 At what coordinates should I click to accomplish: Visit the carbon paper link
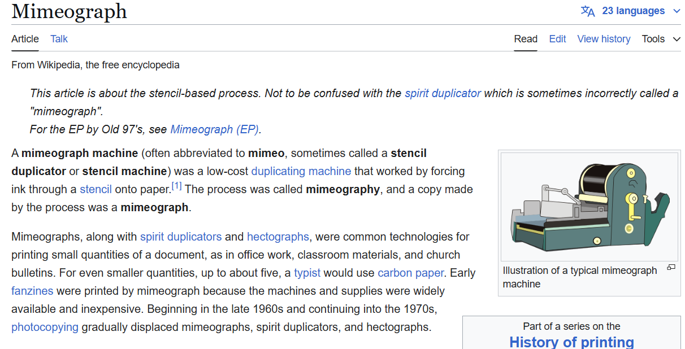(x=411, y=273)
